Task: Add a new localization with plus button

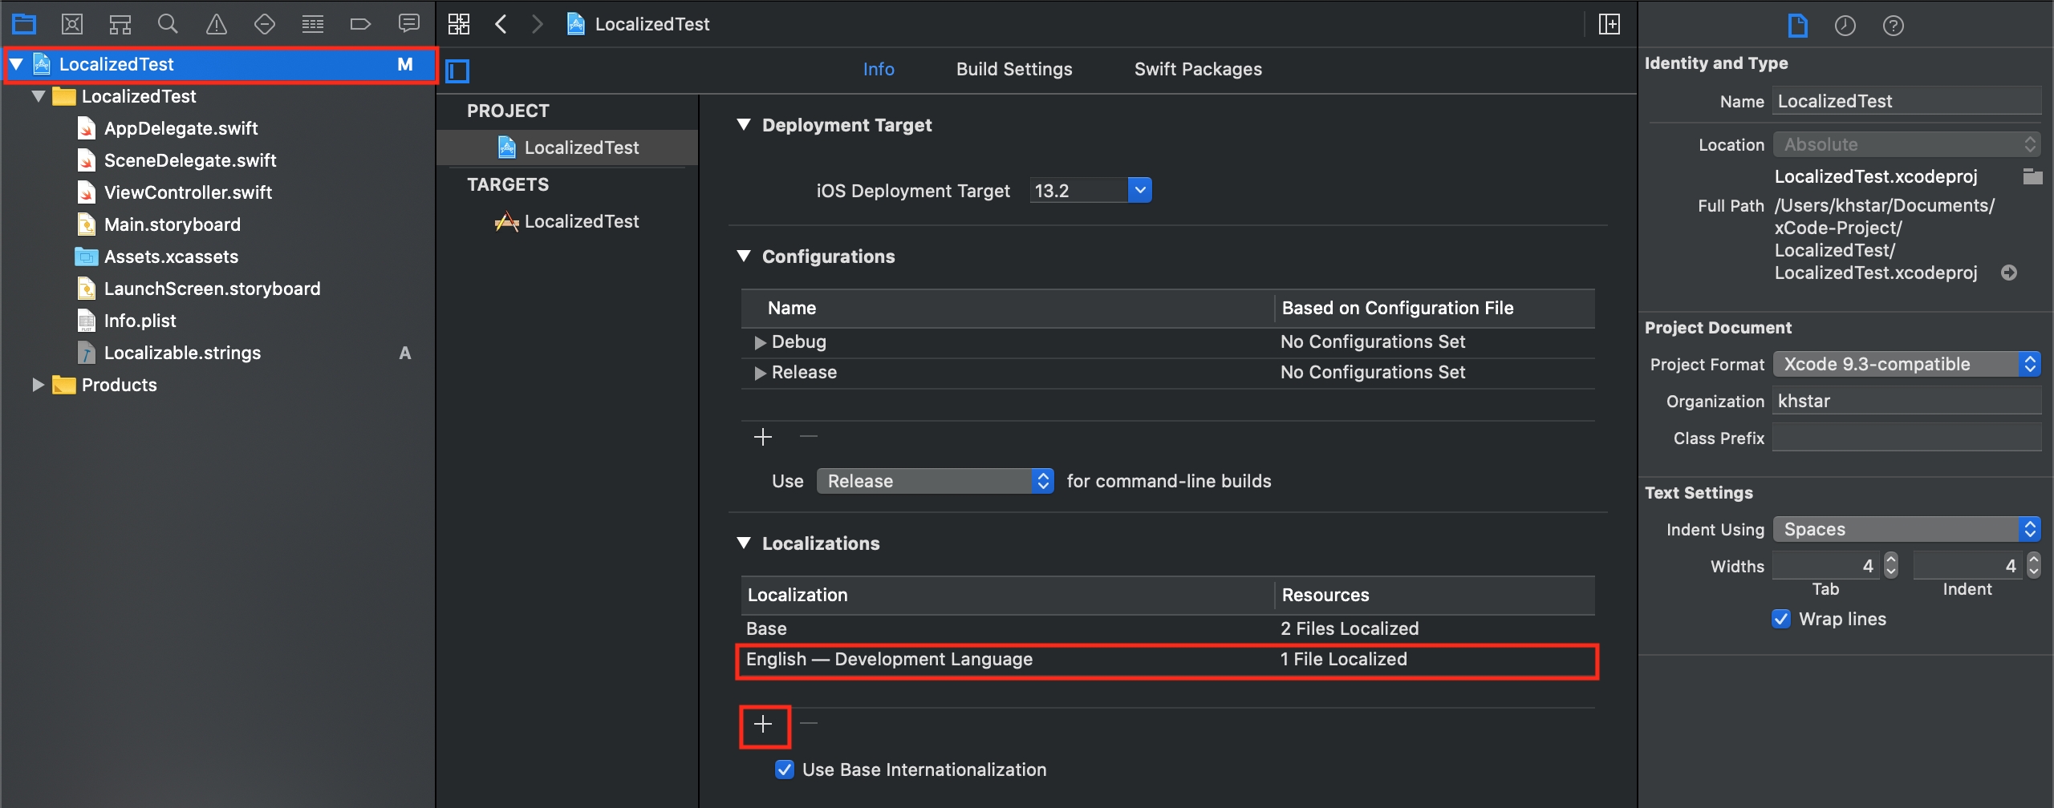Action: [x=763, y=725]
